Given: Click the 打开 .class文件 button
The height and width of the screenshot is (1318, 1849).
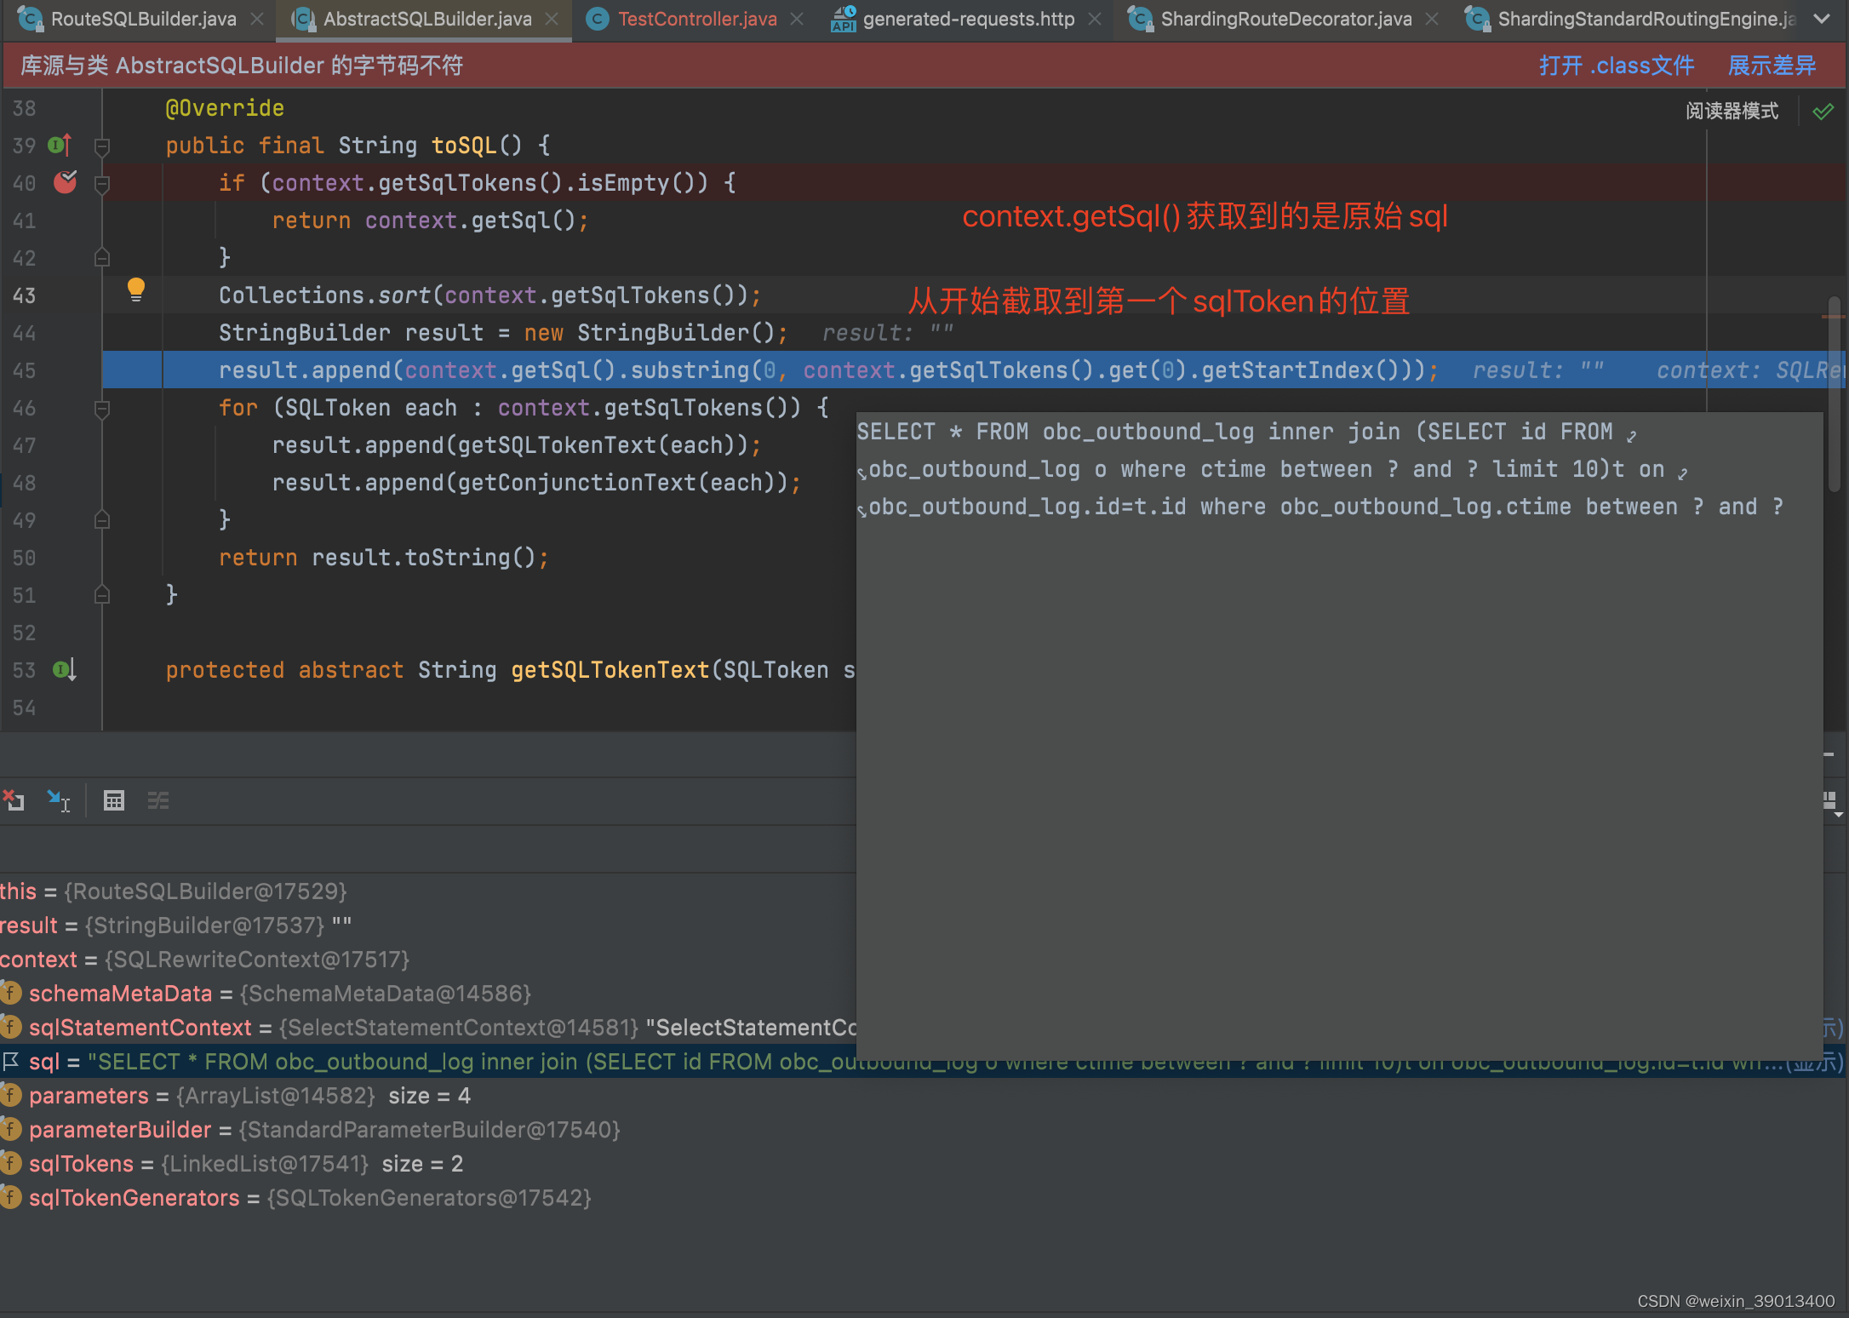Looking at the screenshot, I should tap(1617, 65).
